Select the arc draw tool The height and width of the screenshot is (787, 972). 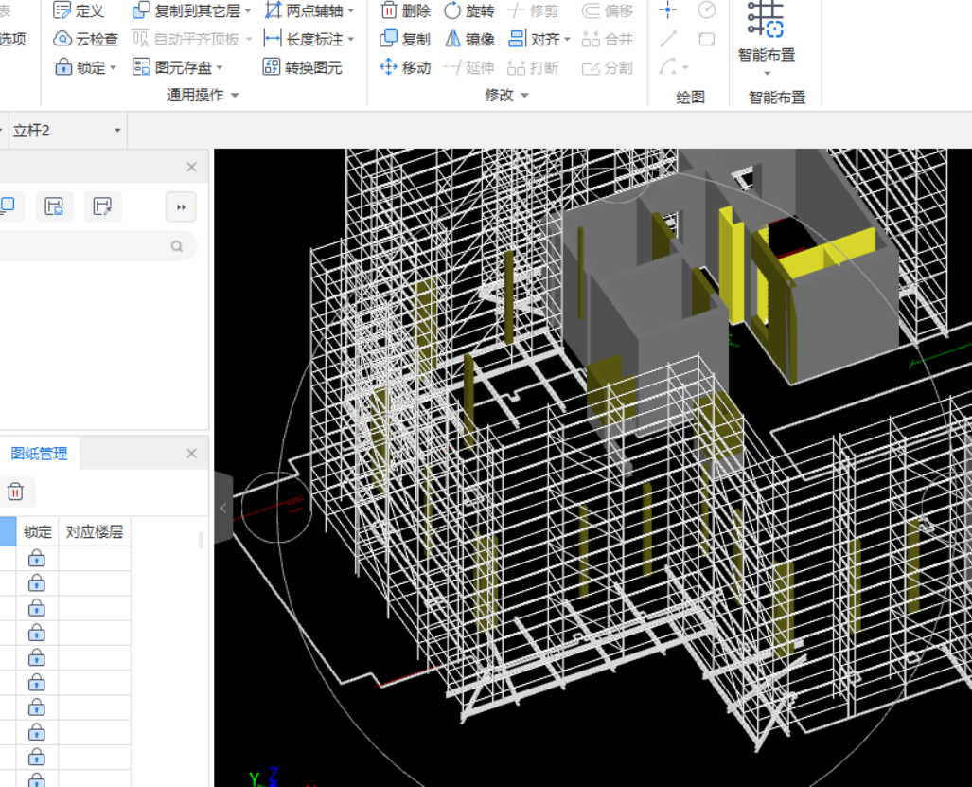click(x=669, y=66)
